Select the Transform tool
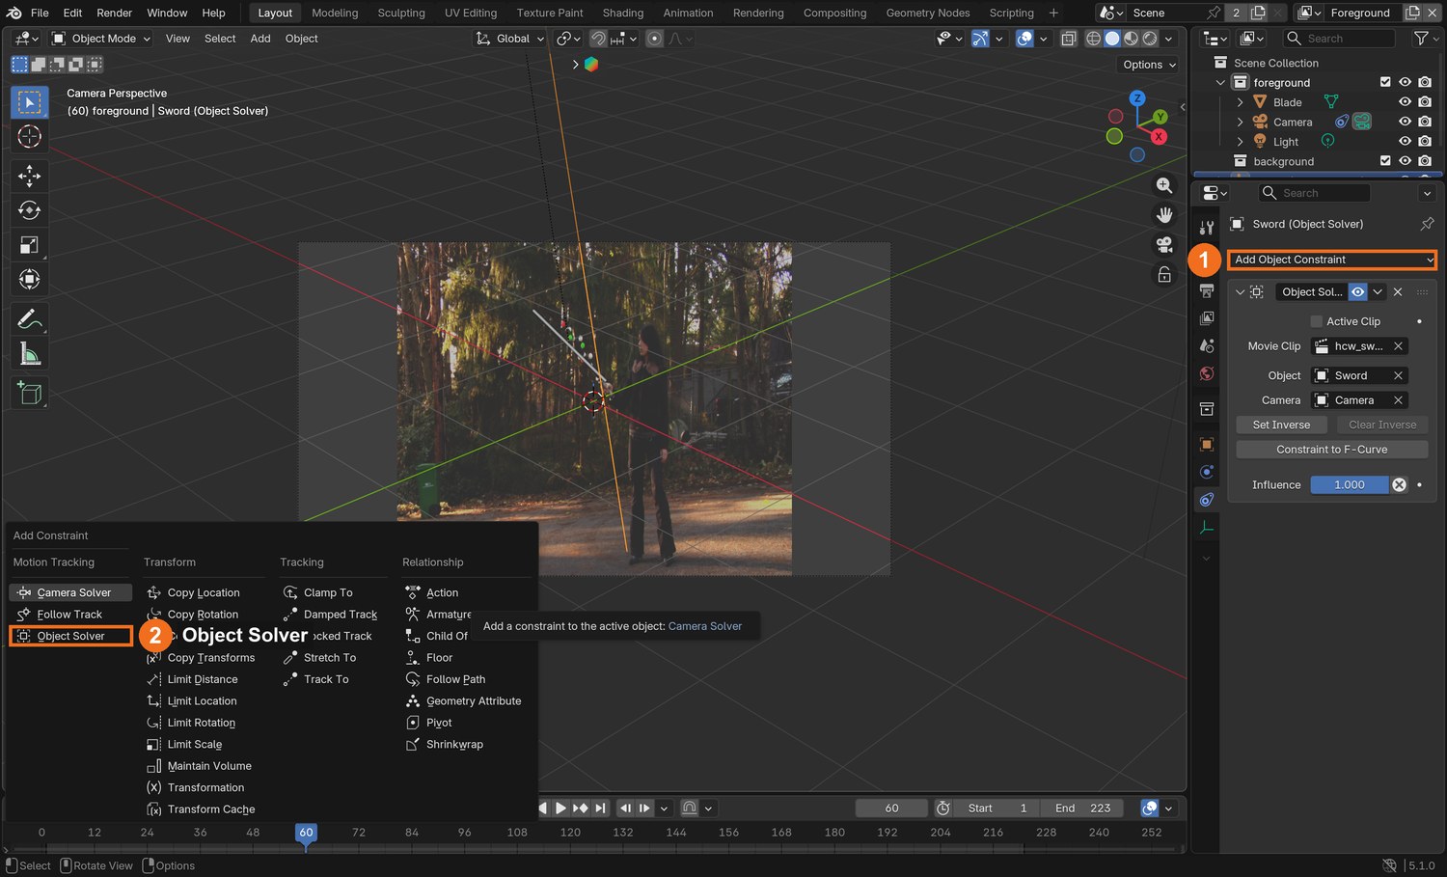The image size is (1447, 877). coord(30,280)
